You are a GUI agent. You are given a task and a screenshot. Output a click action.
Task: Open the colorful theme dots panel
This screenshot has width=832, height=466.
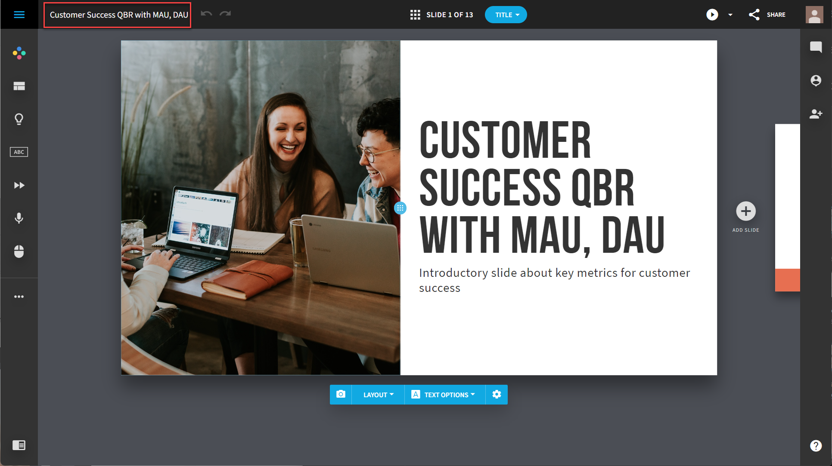tap(19, 53)
